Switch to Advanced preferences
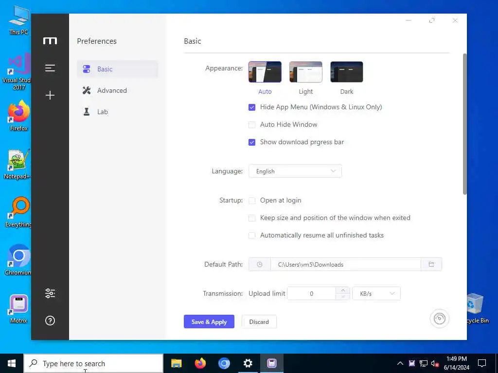The width and height of the screenshot is (498, 373). point(118,90)
